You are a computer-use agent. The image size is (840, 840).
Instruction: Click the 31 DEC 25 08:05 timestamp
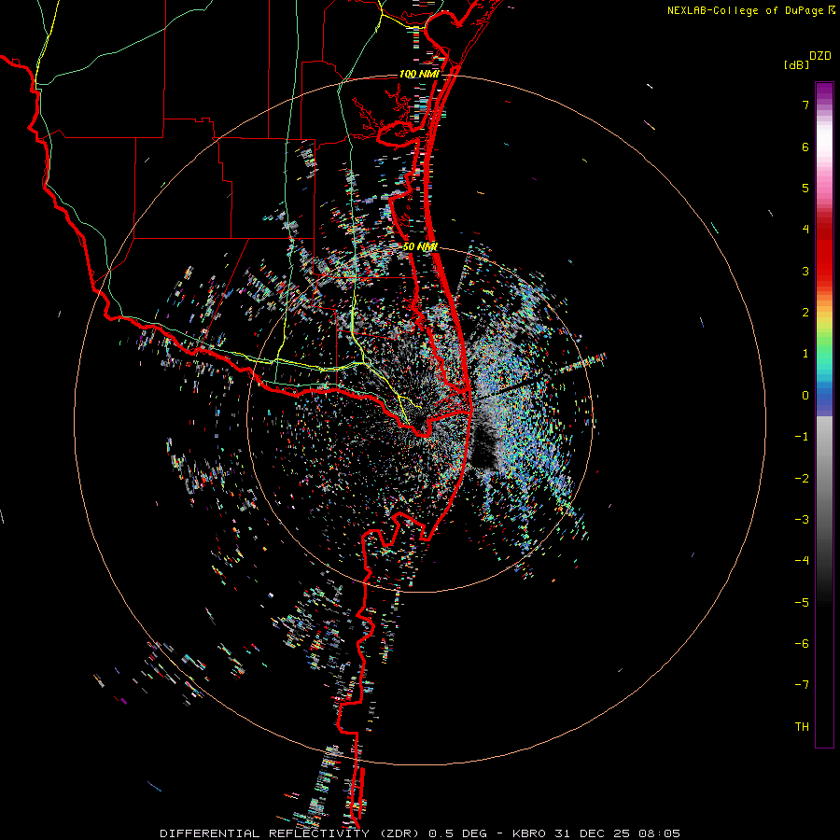pyautogui.click(x=616, y=833)
